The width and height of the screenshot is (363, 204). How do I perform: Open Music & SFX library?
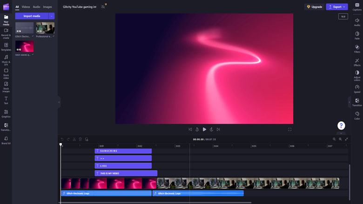coord(6,60)
